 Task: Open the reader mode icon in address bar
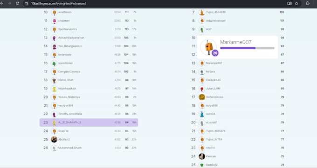click(289, 3)
